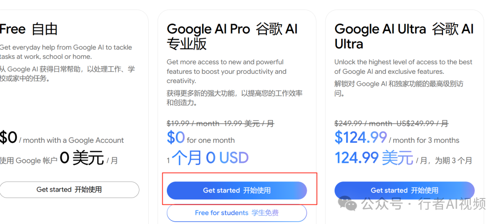Click the 'Get everyday help' Free description

coord(66,52)
